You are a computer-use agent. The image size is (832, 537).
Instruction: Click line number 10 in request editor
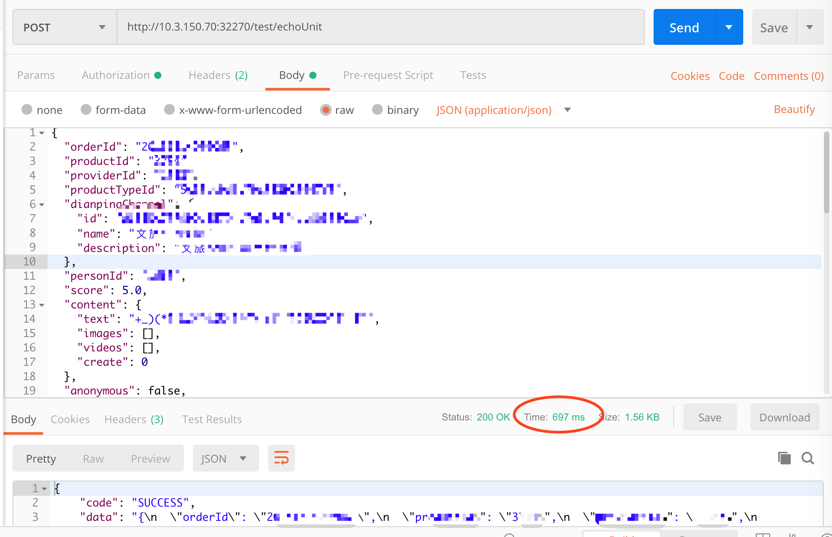[x=29, y=261]
